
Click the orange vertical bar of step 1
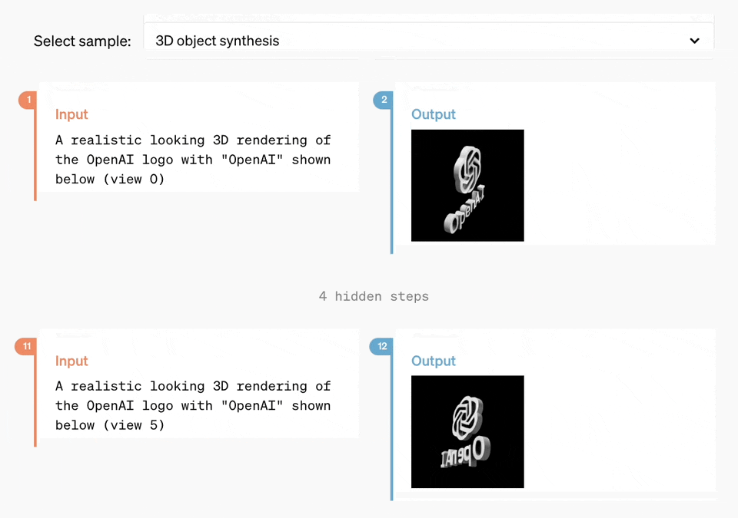(35, 155)
